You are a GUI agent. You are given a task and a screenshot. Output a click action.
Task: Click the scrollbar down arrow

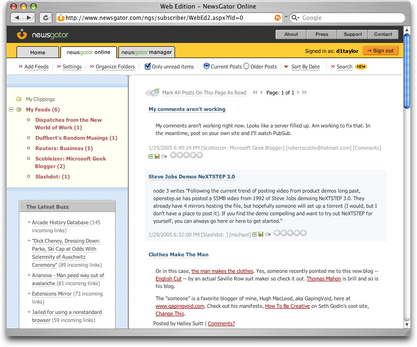pos(407,325)
